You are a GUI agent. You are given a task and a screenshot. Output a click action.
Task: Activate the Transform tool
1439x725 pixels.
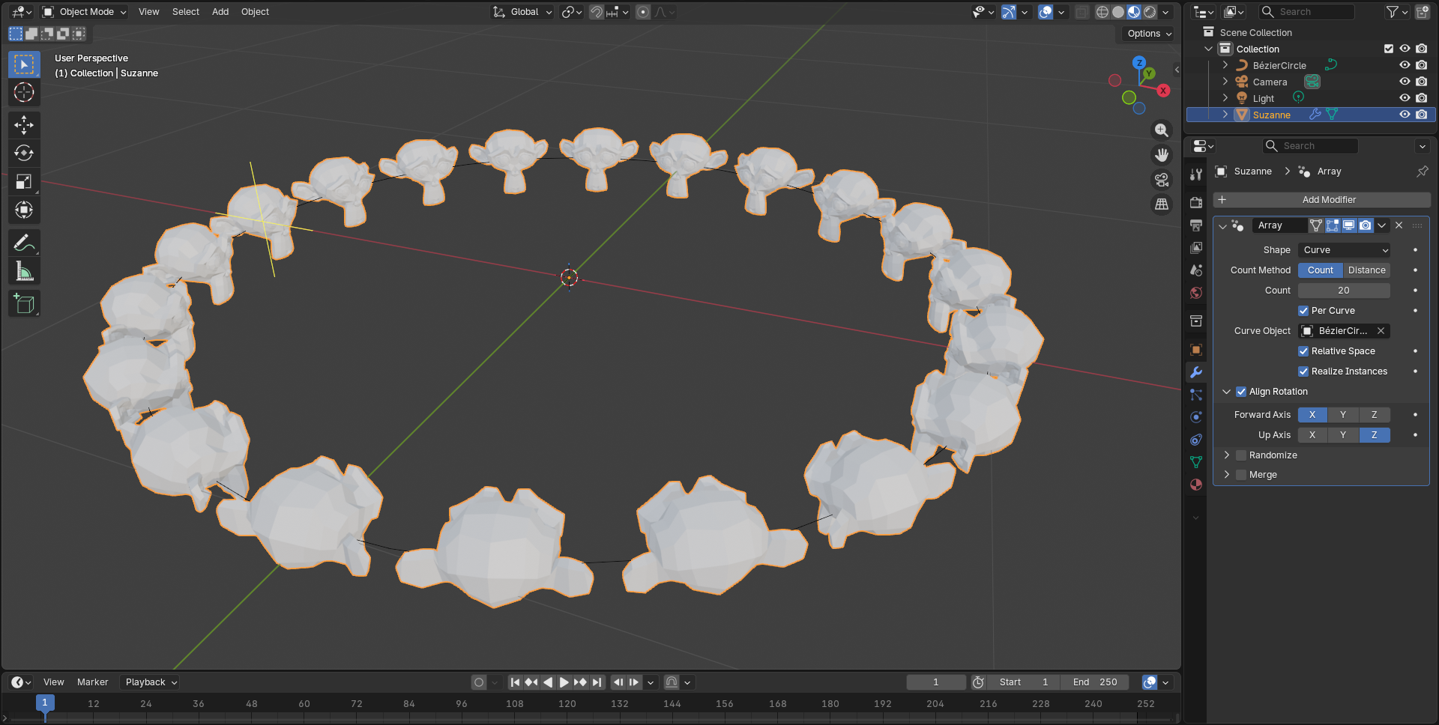24,210
